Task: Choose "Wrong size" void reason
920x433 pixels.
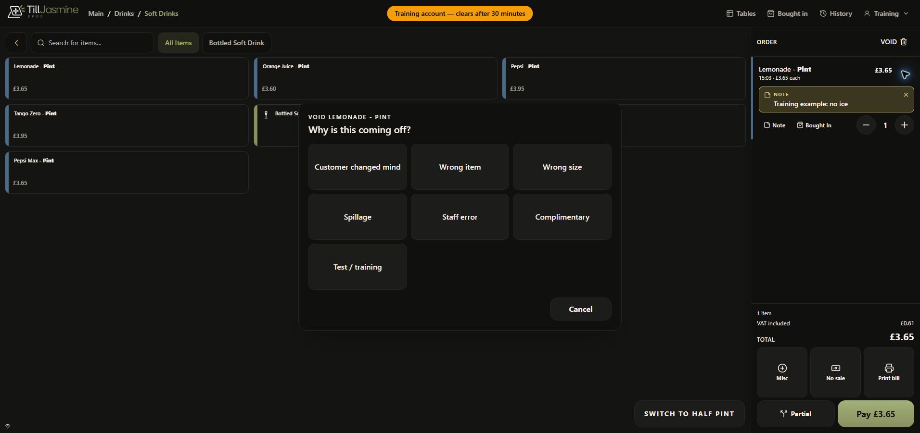Action: [562, 167]
